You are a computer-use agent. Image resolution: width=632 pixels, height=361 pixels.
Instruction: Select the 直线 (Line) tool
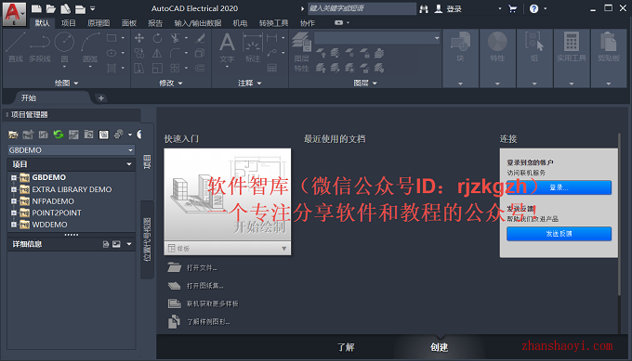16,47
